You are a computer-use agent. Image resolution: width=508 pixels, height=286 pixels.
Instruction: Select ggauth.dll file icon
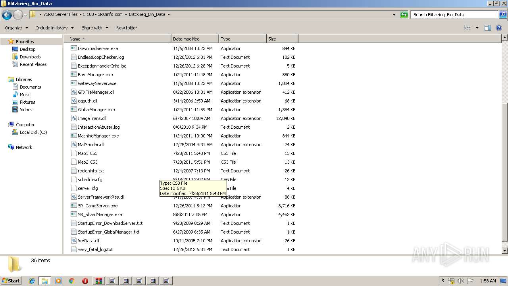[73, 100]
